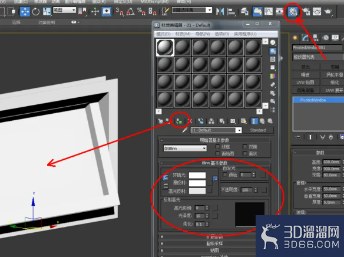Toggle ambient-diffuse color lock button

pos(166,177)
